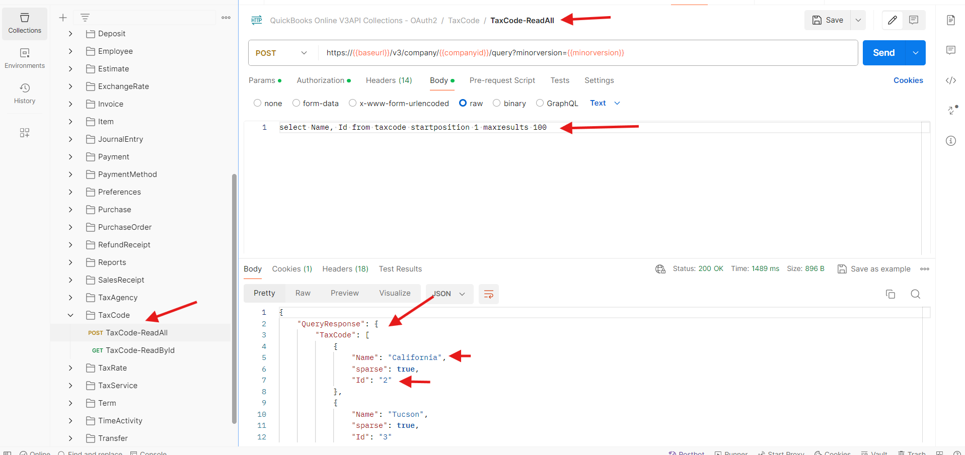The height and width of the screenshot is (455, 965).
Task: Open the JSON response format dropdown
Action: tap(449, 294)
